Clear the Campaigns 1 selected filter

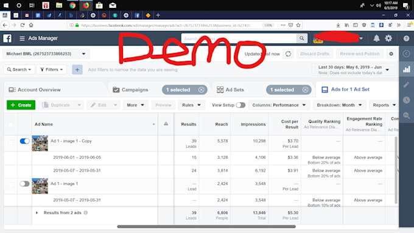[x=201, y=89]
